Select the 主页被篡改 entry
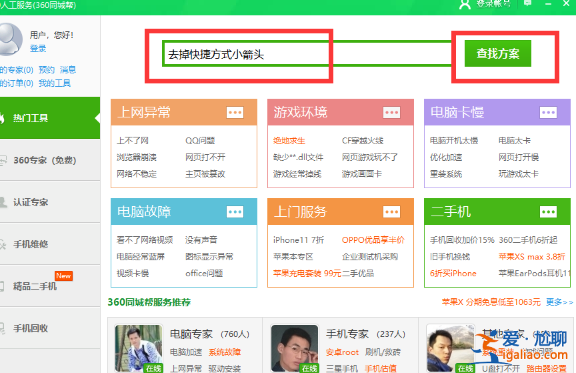 tap(205, 173)
